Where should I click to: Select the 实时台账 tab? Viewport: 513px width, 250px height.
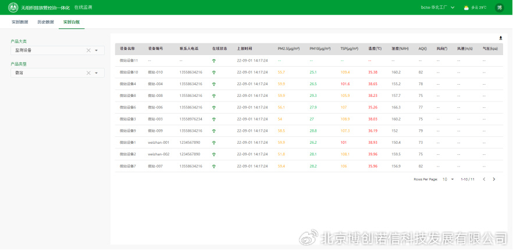click(x=72, y=22)
